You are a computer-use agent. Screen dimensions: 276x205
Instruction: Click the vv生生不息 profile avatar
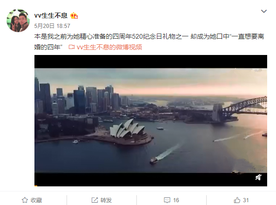pos(18,20)
